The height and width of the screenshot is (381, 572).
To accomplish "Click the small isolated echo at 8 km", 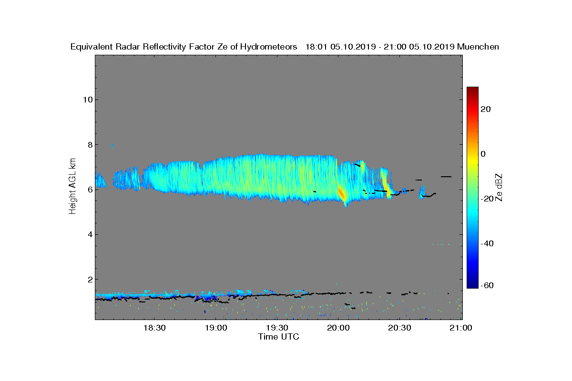I will (112, 145).
